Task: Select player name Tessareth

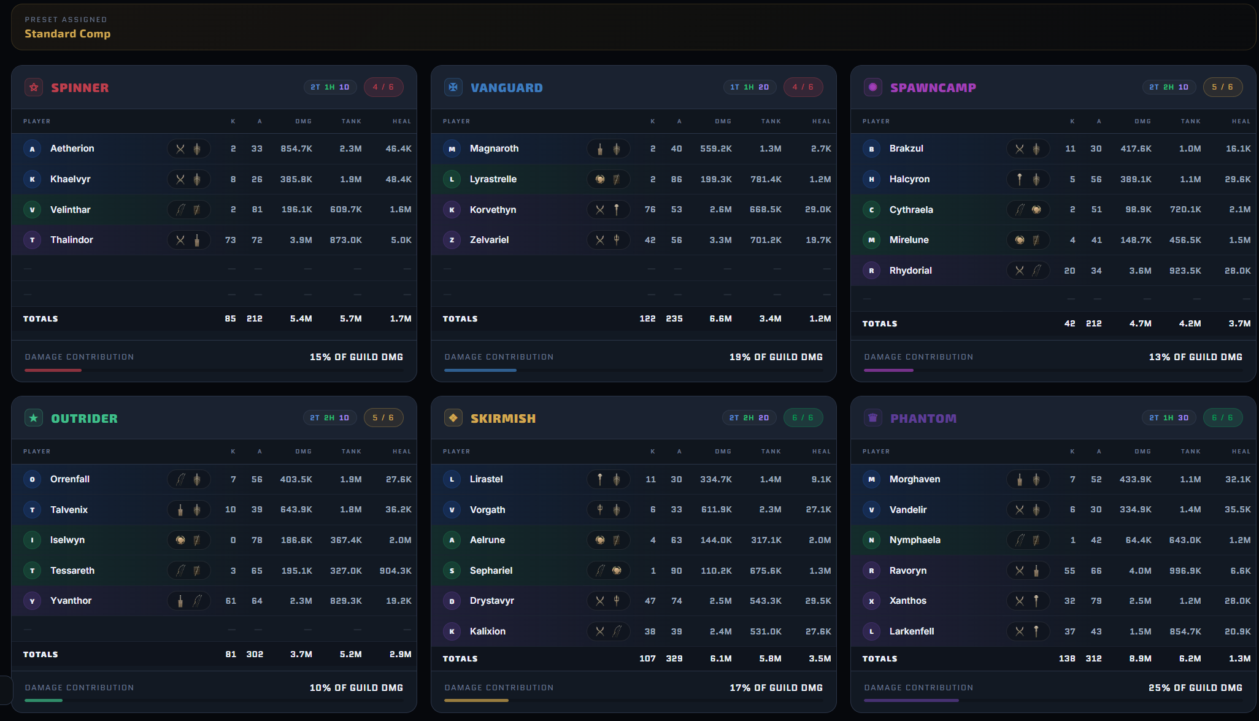Action: click(x=72, y=571)
